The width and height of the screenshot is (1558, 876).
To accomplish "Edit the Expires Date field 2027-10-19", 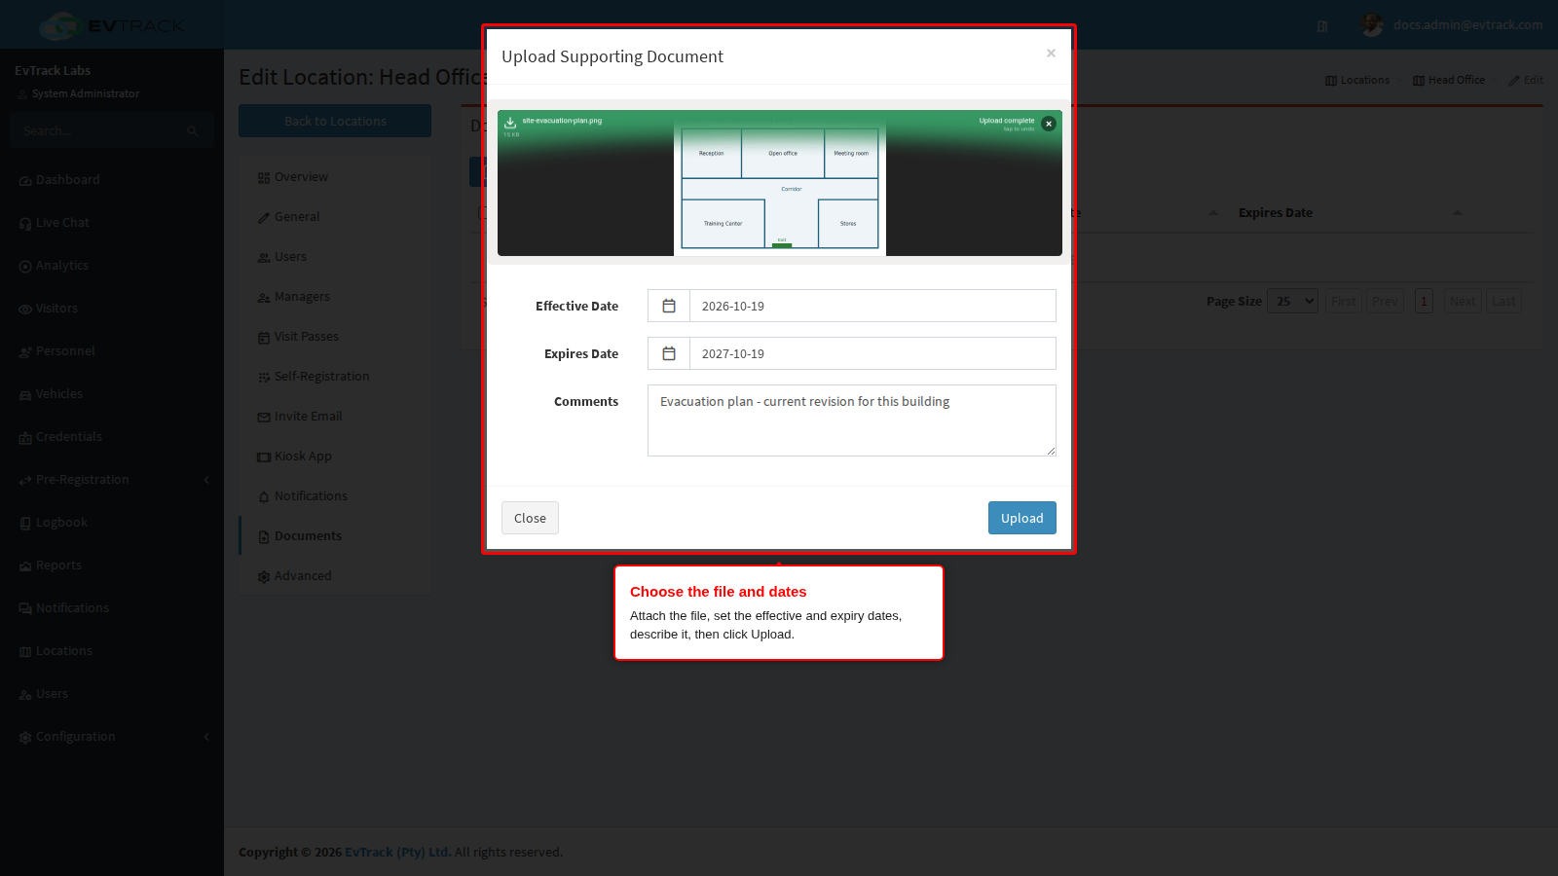I will pyautogui.click(x=872, y=353).
